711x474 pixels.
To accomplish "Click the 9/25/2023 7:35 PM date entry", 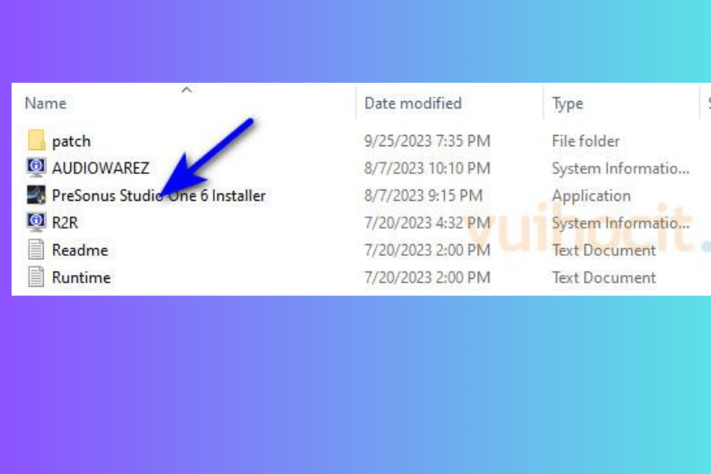I will [x=427, y=141].
